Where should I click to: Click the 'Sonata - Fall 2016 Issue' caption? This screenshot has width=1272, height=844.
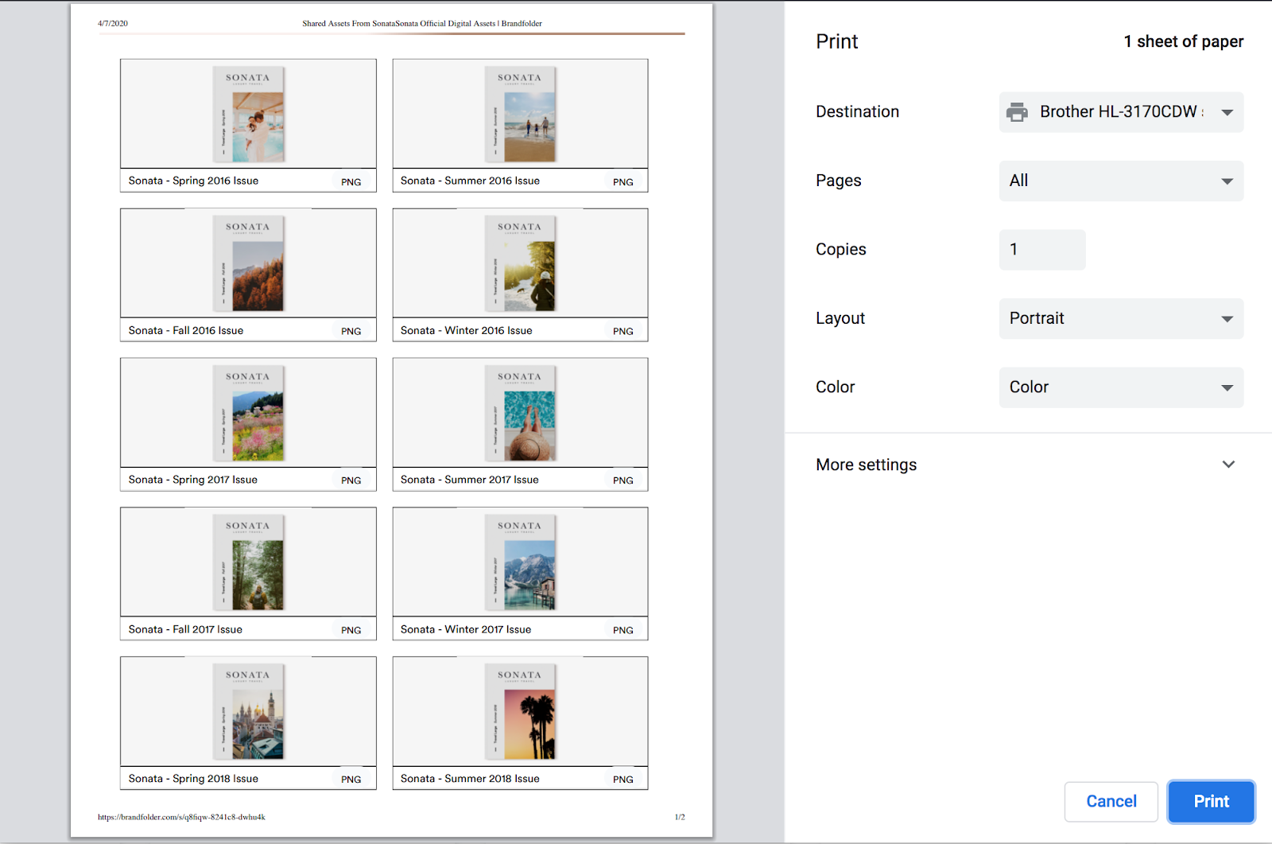(186, 330)
